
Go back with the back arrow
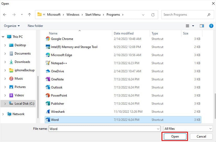[x=5, y=15]
